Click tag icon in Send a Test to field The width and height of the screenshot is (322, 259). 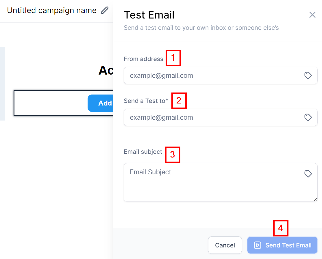point(308,117)
